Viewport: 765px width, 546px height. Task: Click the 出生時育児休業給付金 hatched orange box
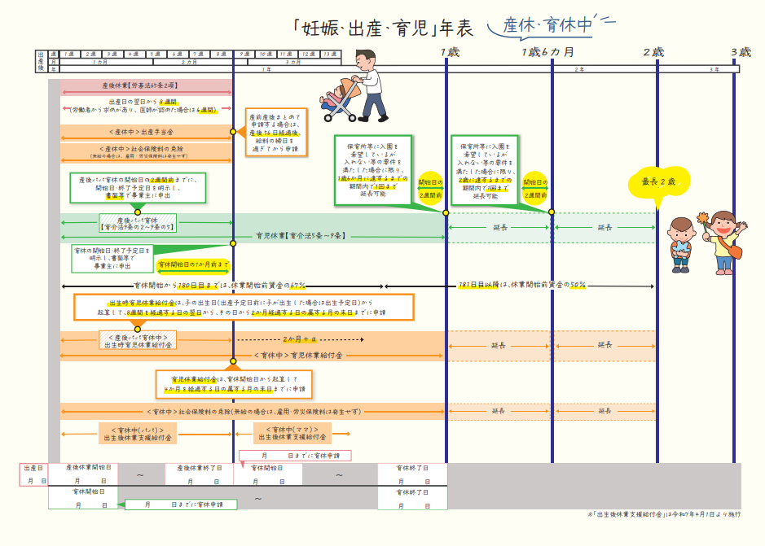pos(137,340)
